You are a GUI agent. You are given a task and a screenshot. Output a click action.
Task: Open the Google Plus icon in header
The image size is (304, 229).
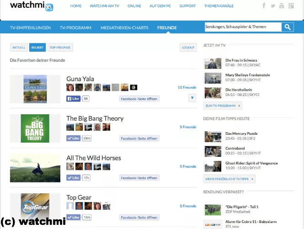pyautogui.click(x=291, y=5)
